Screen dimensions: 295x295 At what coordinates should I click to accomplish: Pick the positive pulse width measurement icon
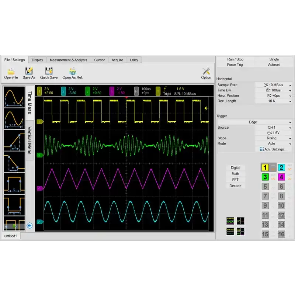tap(14, 183)
